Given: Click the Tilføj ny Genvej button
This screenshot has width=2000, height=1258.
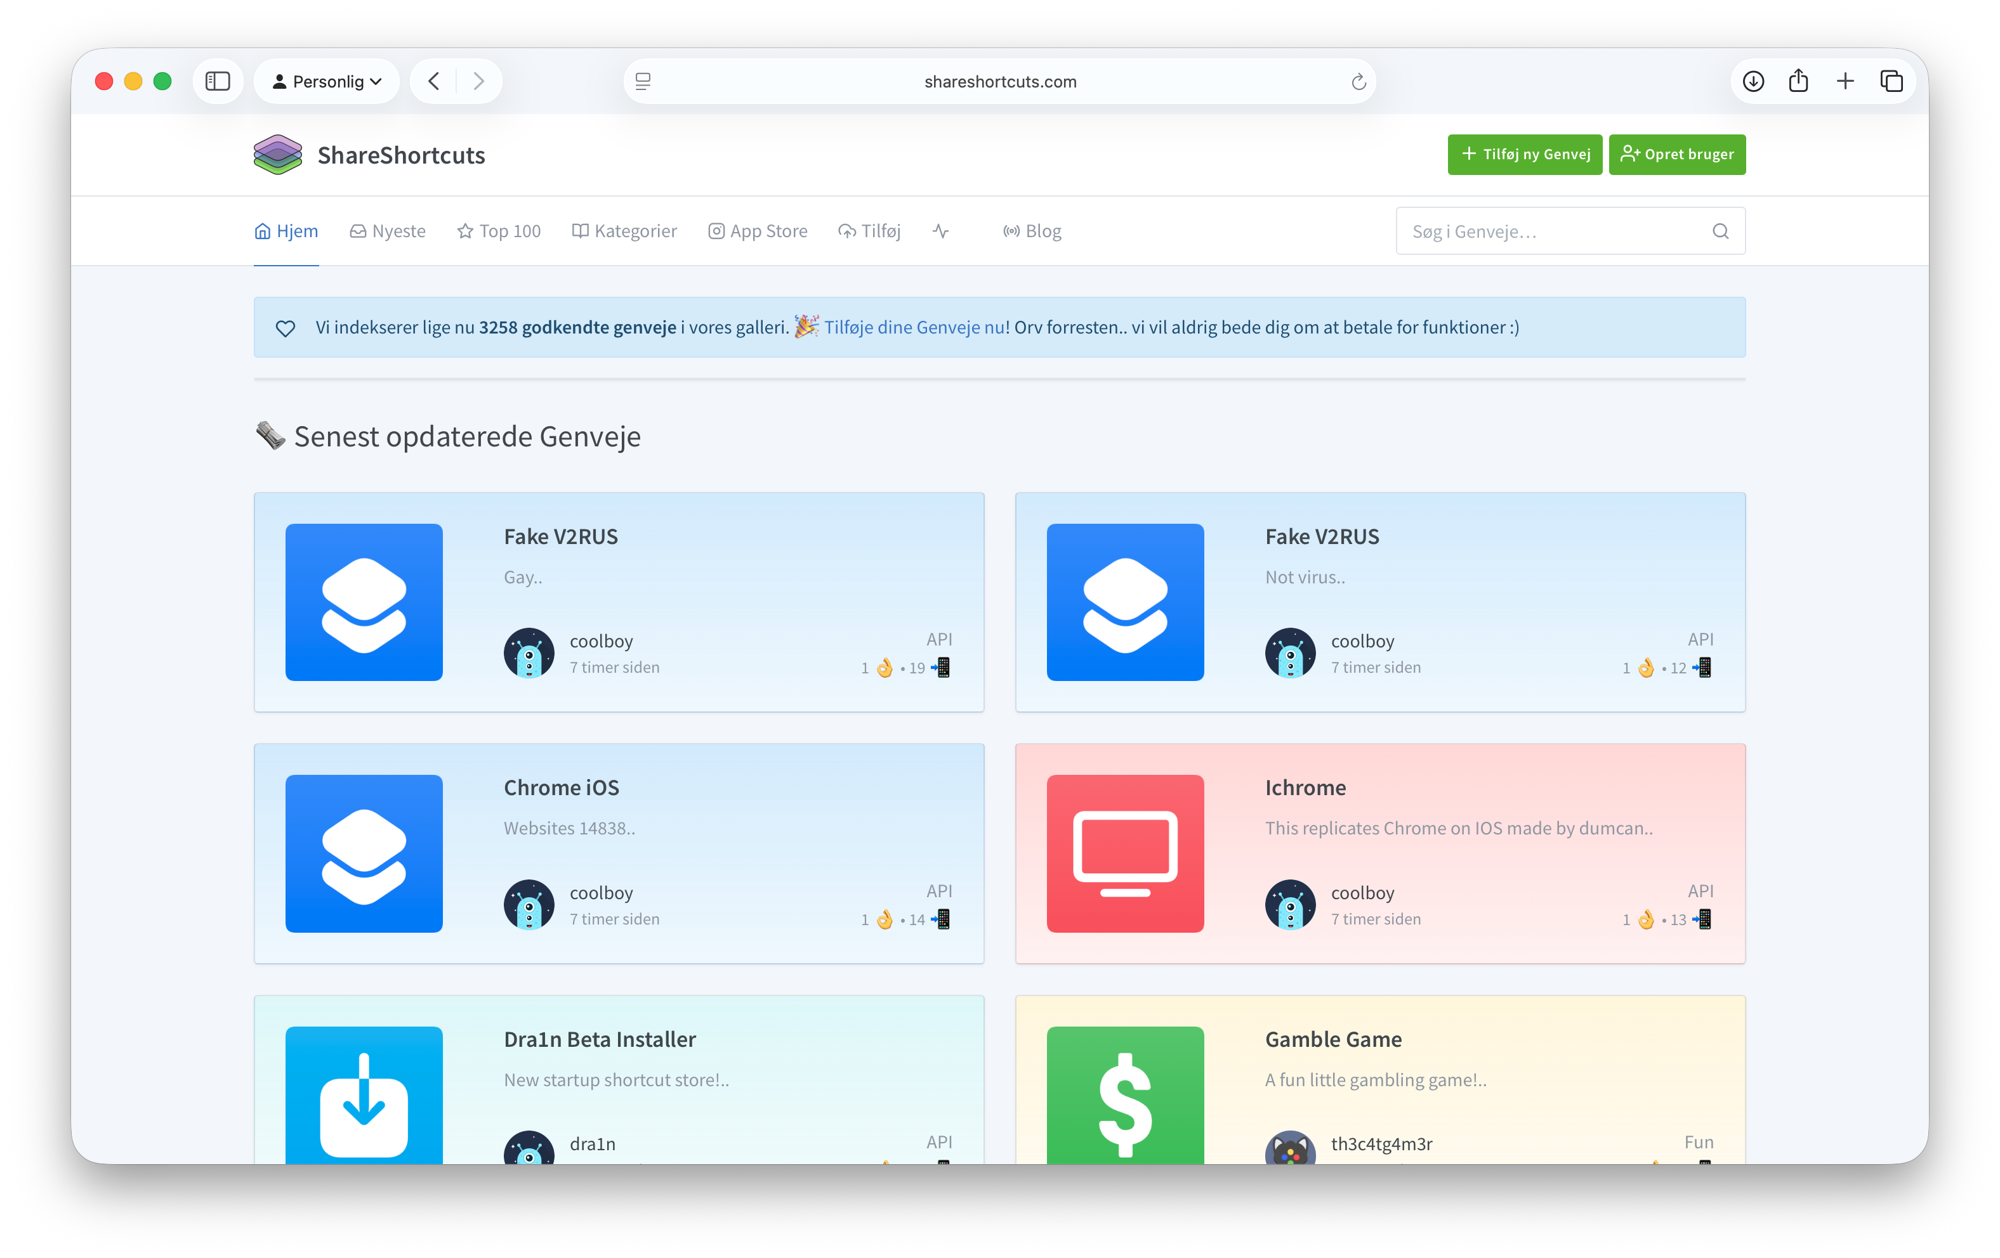Looking at the screenshot, I should click(1525, 154).
